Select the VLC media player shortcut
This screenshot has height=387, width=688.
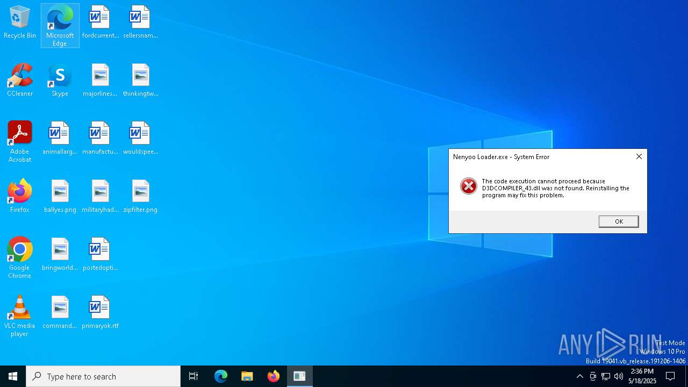coord(20,316)
